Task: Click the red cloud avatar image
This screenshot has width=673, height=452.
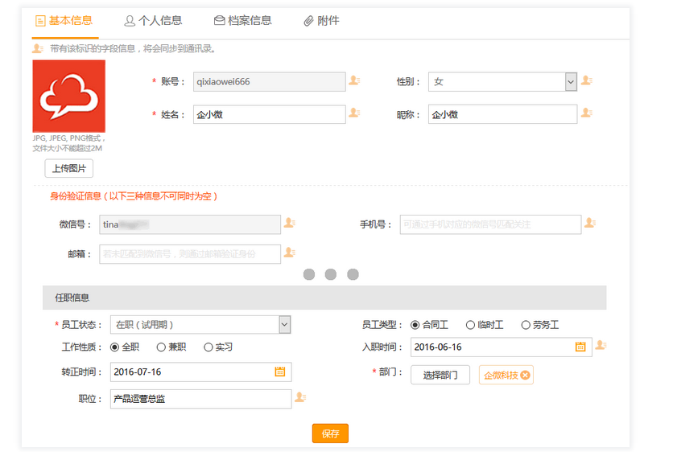Action: pyautogui.click(x=68, y=96)
